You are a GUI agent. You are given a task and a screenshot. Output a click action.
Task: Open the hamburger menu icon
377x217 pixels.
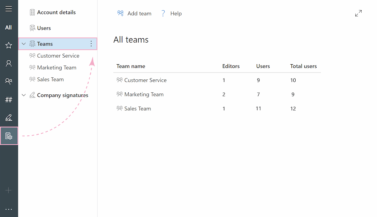coord(9,9)
